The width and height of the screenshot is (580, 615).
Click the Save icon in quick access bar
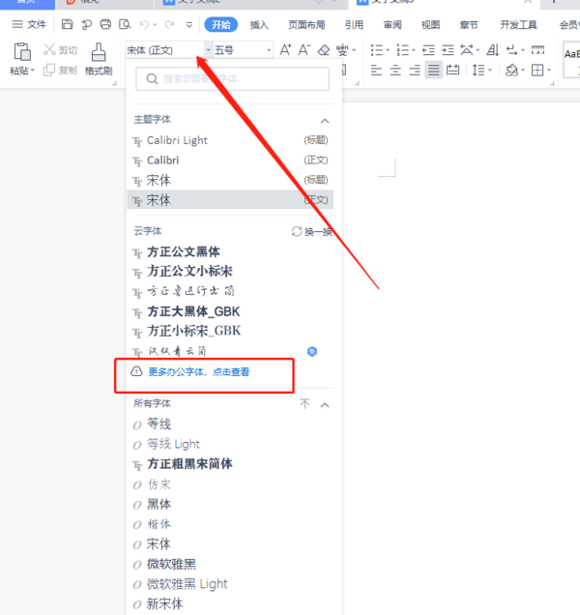click(x=67, y=24)
